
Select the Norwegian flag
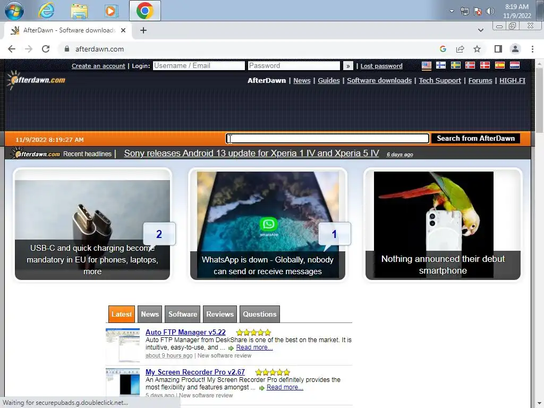coord(470,65)
